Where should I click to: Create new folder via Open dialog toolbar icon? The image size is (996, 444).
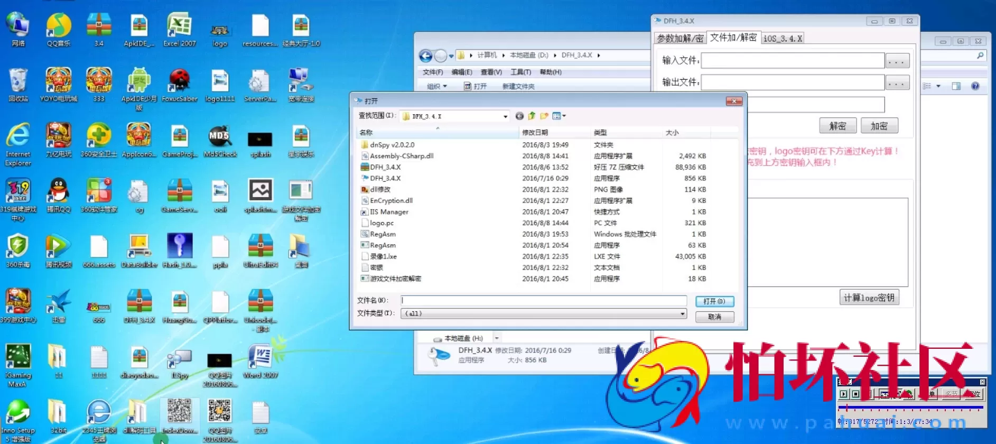[x=544, y=116]
